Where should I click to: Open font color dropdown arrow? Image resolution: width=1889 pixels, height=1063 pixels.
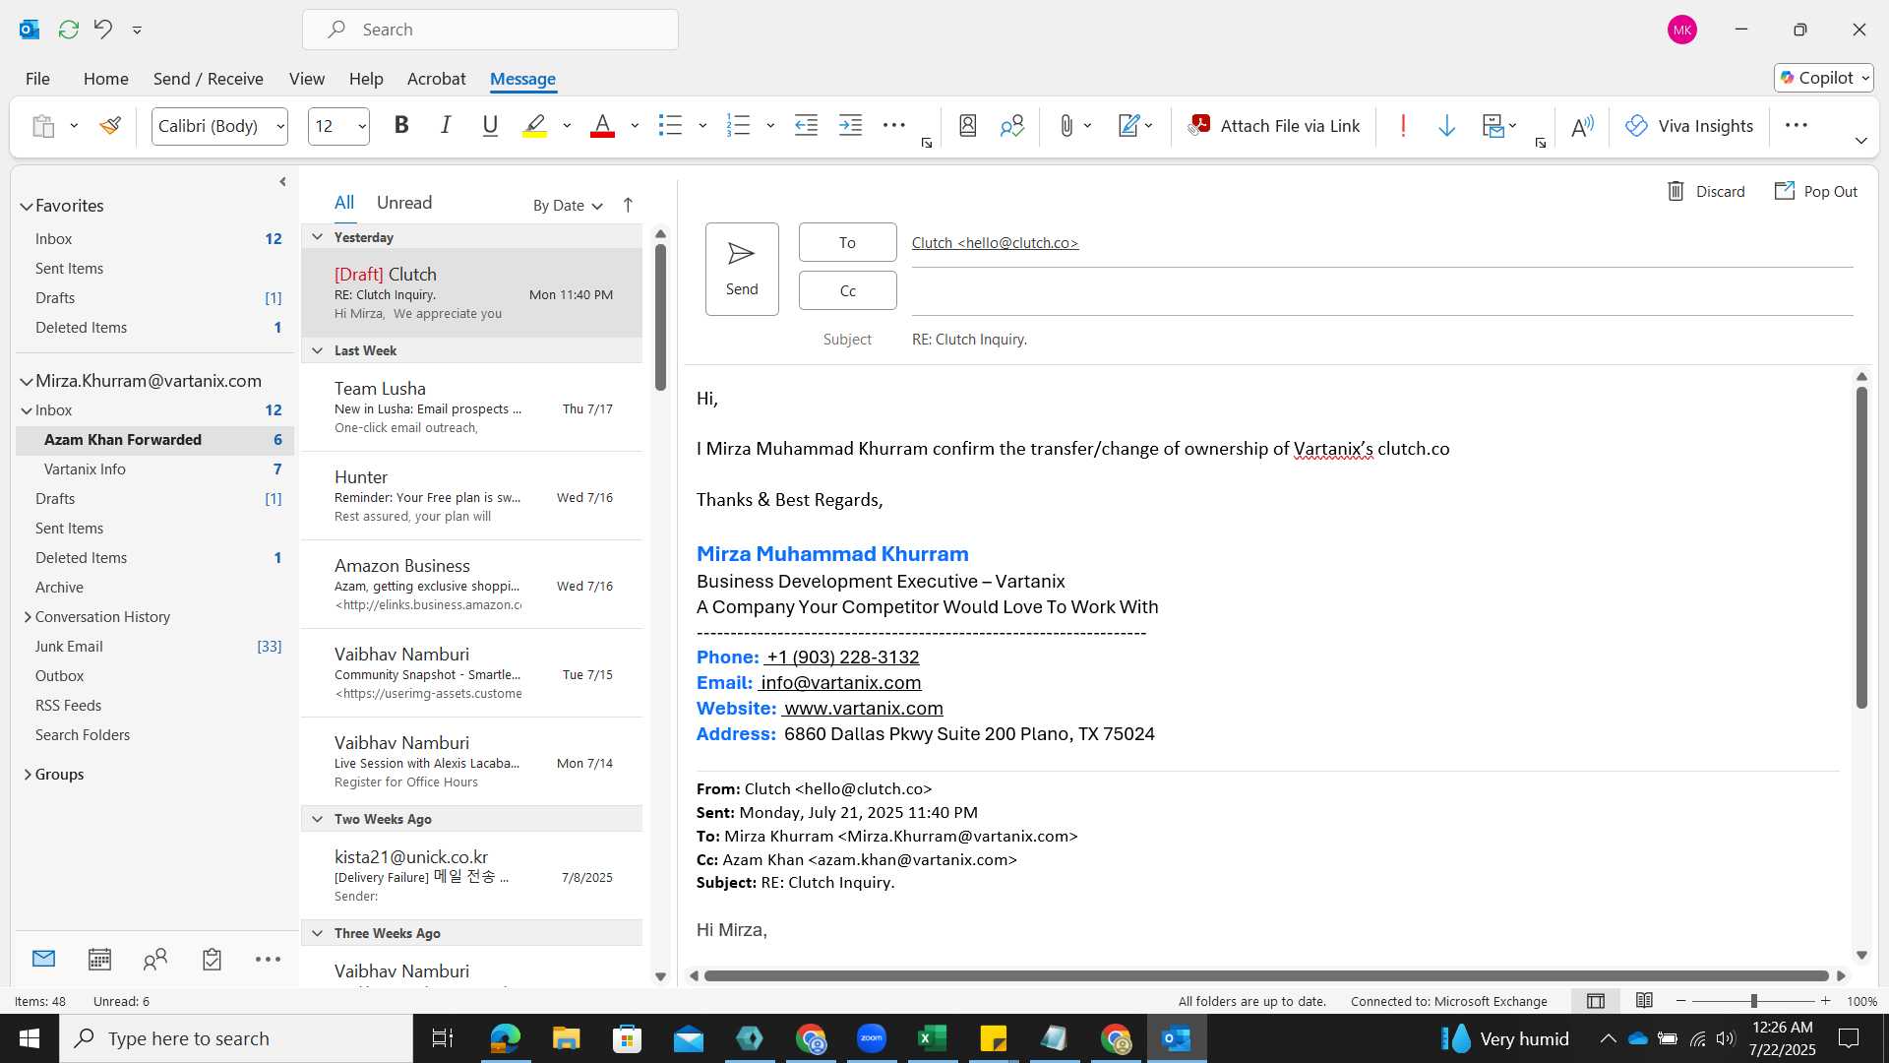point(635,126)
